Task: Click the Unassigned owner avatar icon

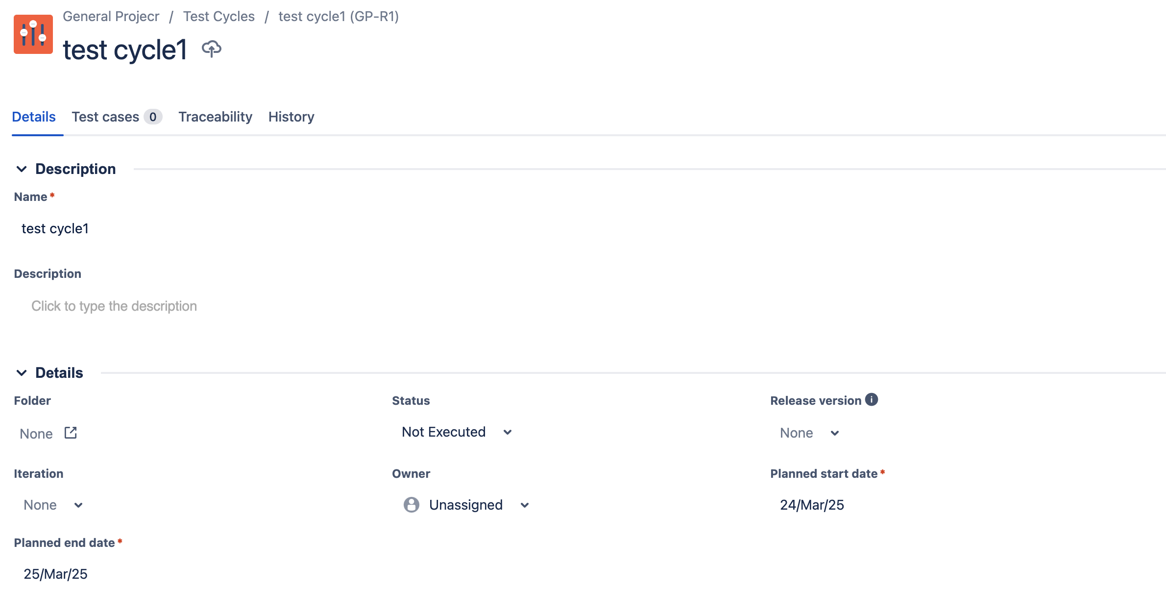Action: (411, 505)
